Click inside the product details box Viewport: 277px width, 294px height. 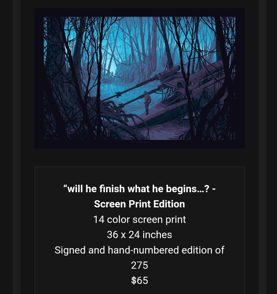139,230
